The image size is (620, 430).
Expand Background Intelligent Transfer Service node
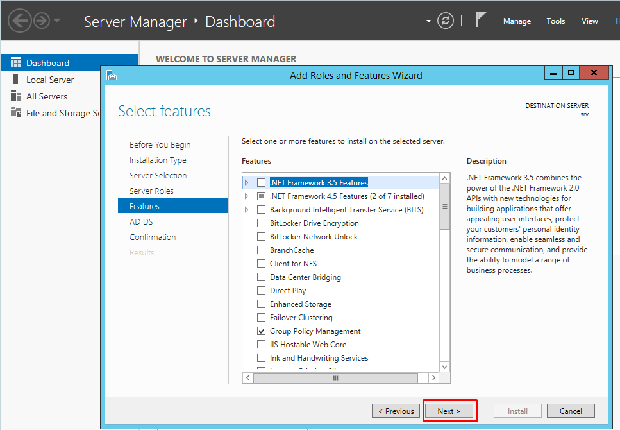247,209
